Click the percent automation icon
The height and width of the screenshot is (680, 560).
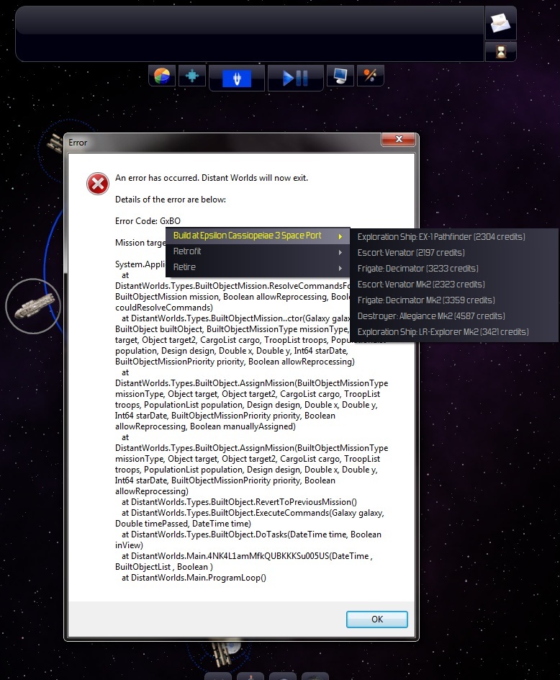pos(370,76)
